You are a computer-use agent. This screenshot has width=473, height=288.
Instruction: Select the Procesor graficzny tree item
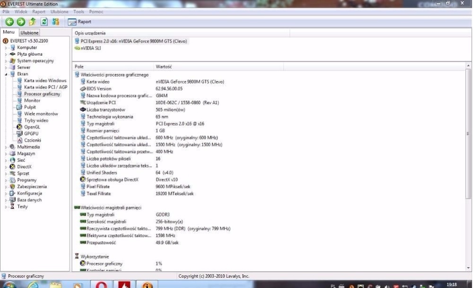coord(42,93)
